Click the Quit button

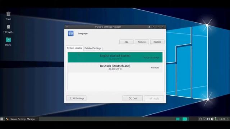pyautogui.click(x=133, y=98)
